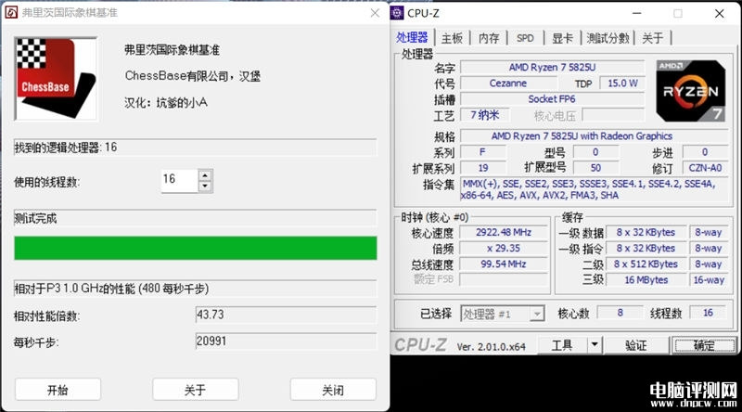Screen dimensions: 742x412
Task: Click the L2 cache value 8 x 512 KBytes
Action: (646, 264)
